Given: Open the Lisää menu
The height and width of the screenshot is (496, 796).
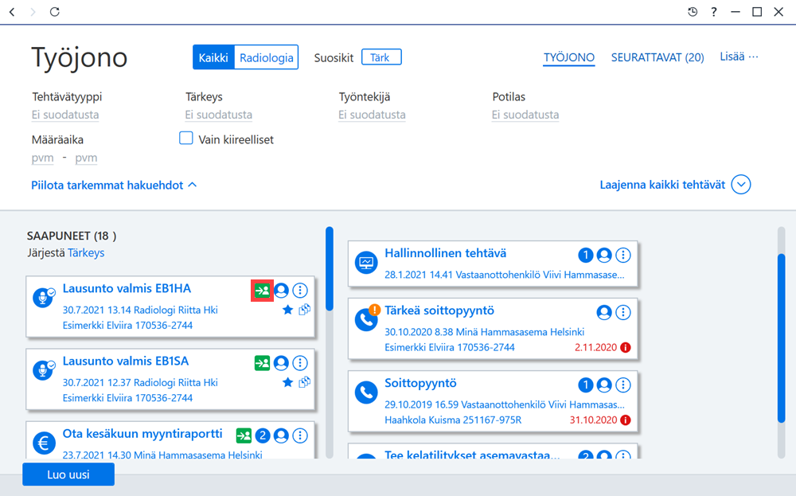Looking at the screenshot, I should pos(739,57).
